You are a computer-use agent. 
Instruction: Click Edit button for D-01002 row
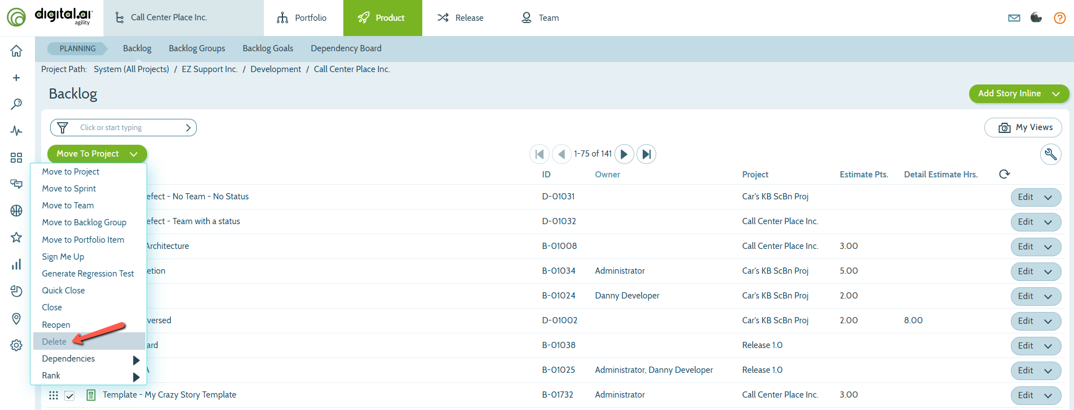click(1026, 321)
